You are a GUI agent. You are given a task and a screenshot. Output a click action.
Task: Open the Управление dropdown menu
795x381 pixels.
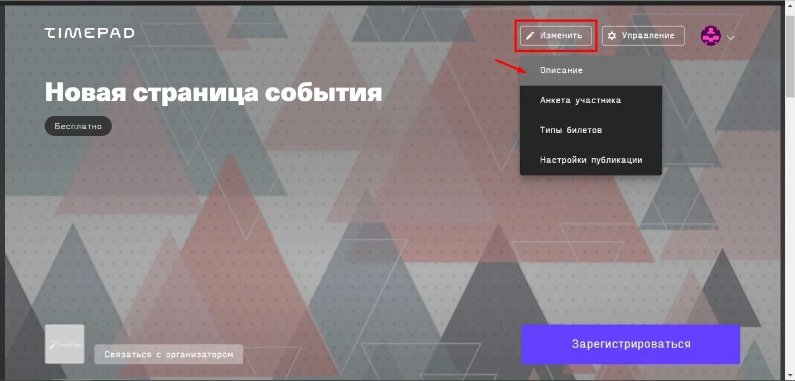[643, 36]
